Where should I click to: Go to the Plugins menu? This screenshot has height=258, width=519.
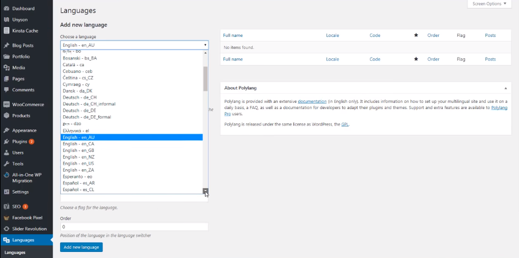[20, 142]
